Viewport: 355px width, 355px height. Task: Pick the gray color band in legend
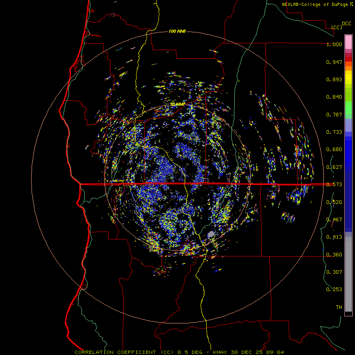[348, 274]
